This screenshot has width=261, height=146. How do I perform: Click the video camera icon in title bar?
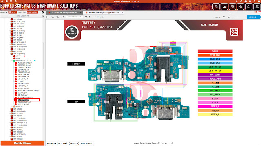click(246, 1)
